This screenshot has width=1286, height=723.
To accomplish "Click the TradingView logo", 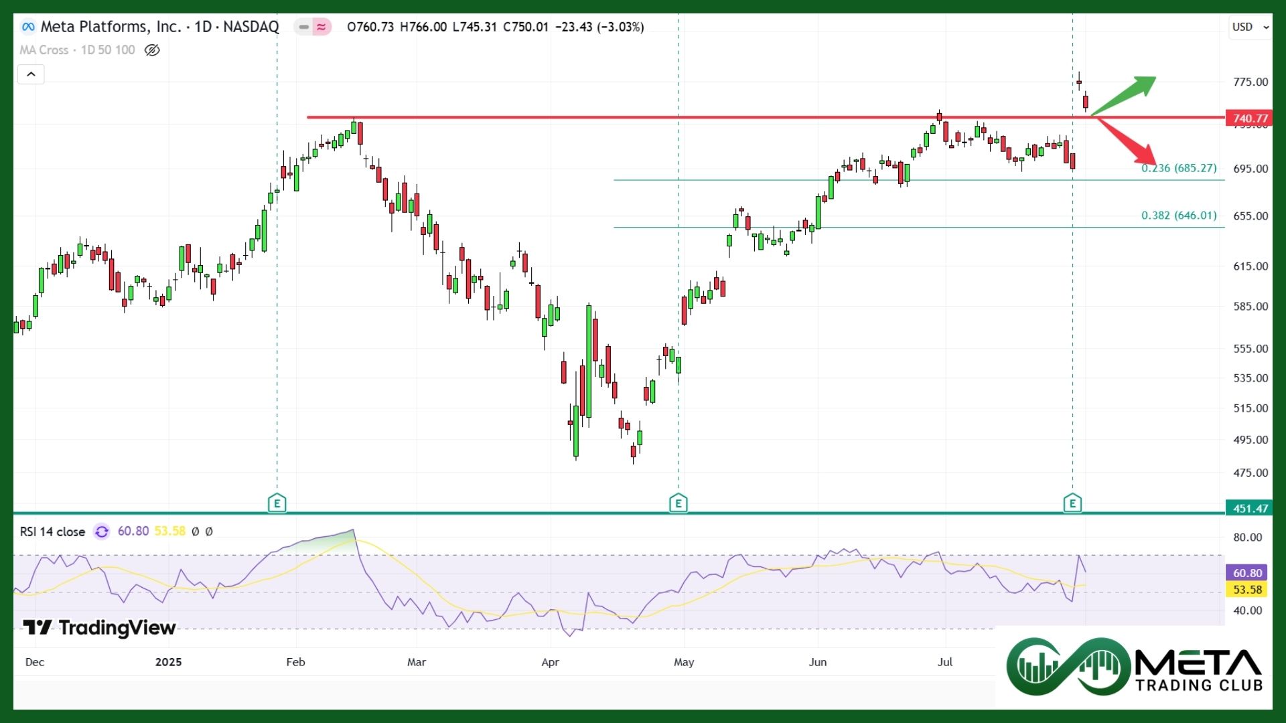I will point(99,627).
